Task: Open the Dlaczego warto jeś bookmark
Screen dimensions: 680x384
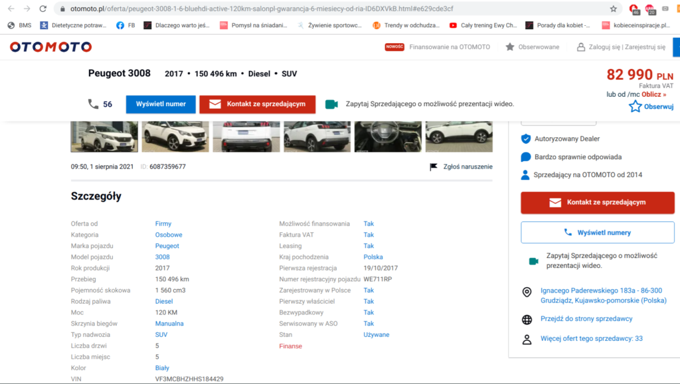Action: tap(177, 26)
